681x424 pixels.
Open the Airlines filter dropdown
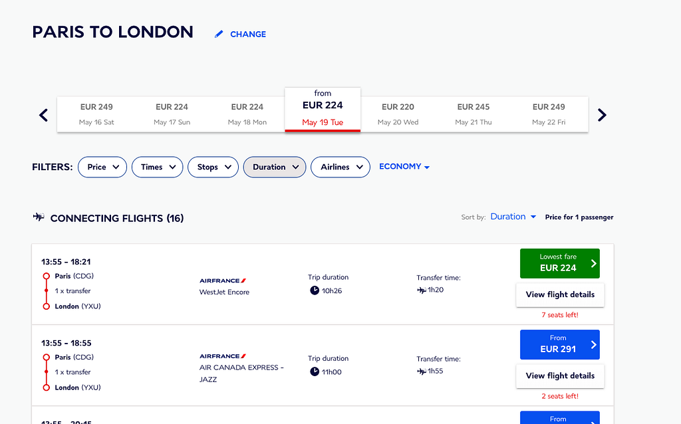pos(340,167)
